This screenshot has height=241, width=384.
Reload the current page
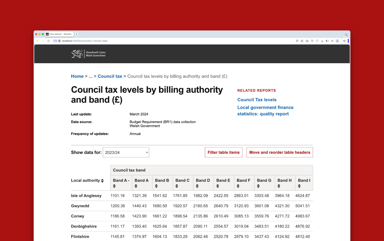tap(48, 41)
